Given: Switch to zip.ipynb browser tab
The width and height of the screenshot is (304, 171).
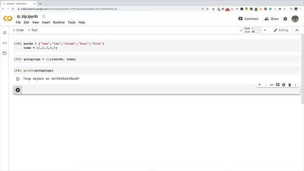Looking at the screenshot, I should (19, 4).
